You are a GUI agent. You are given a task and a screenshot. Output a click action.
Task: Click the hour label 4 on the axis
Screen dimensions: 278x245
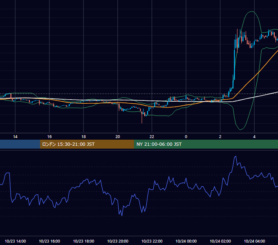point(254,137)
